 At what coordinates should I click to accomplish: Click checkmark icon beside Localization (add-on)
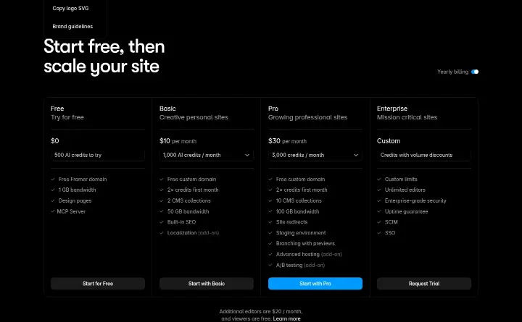point(162,233)
